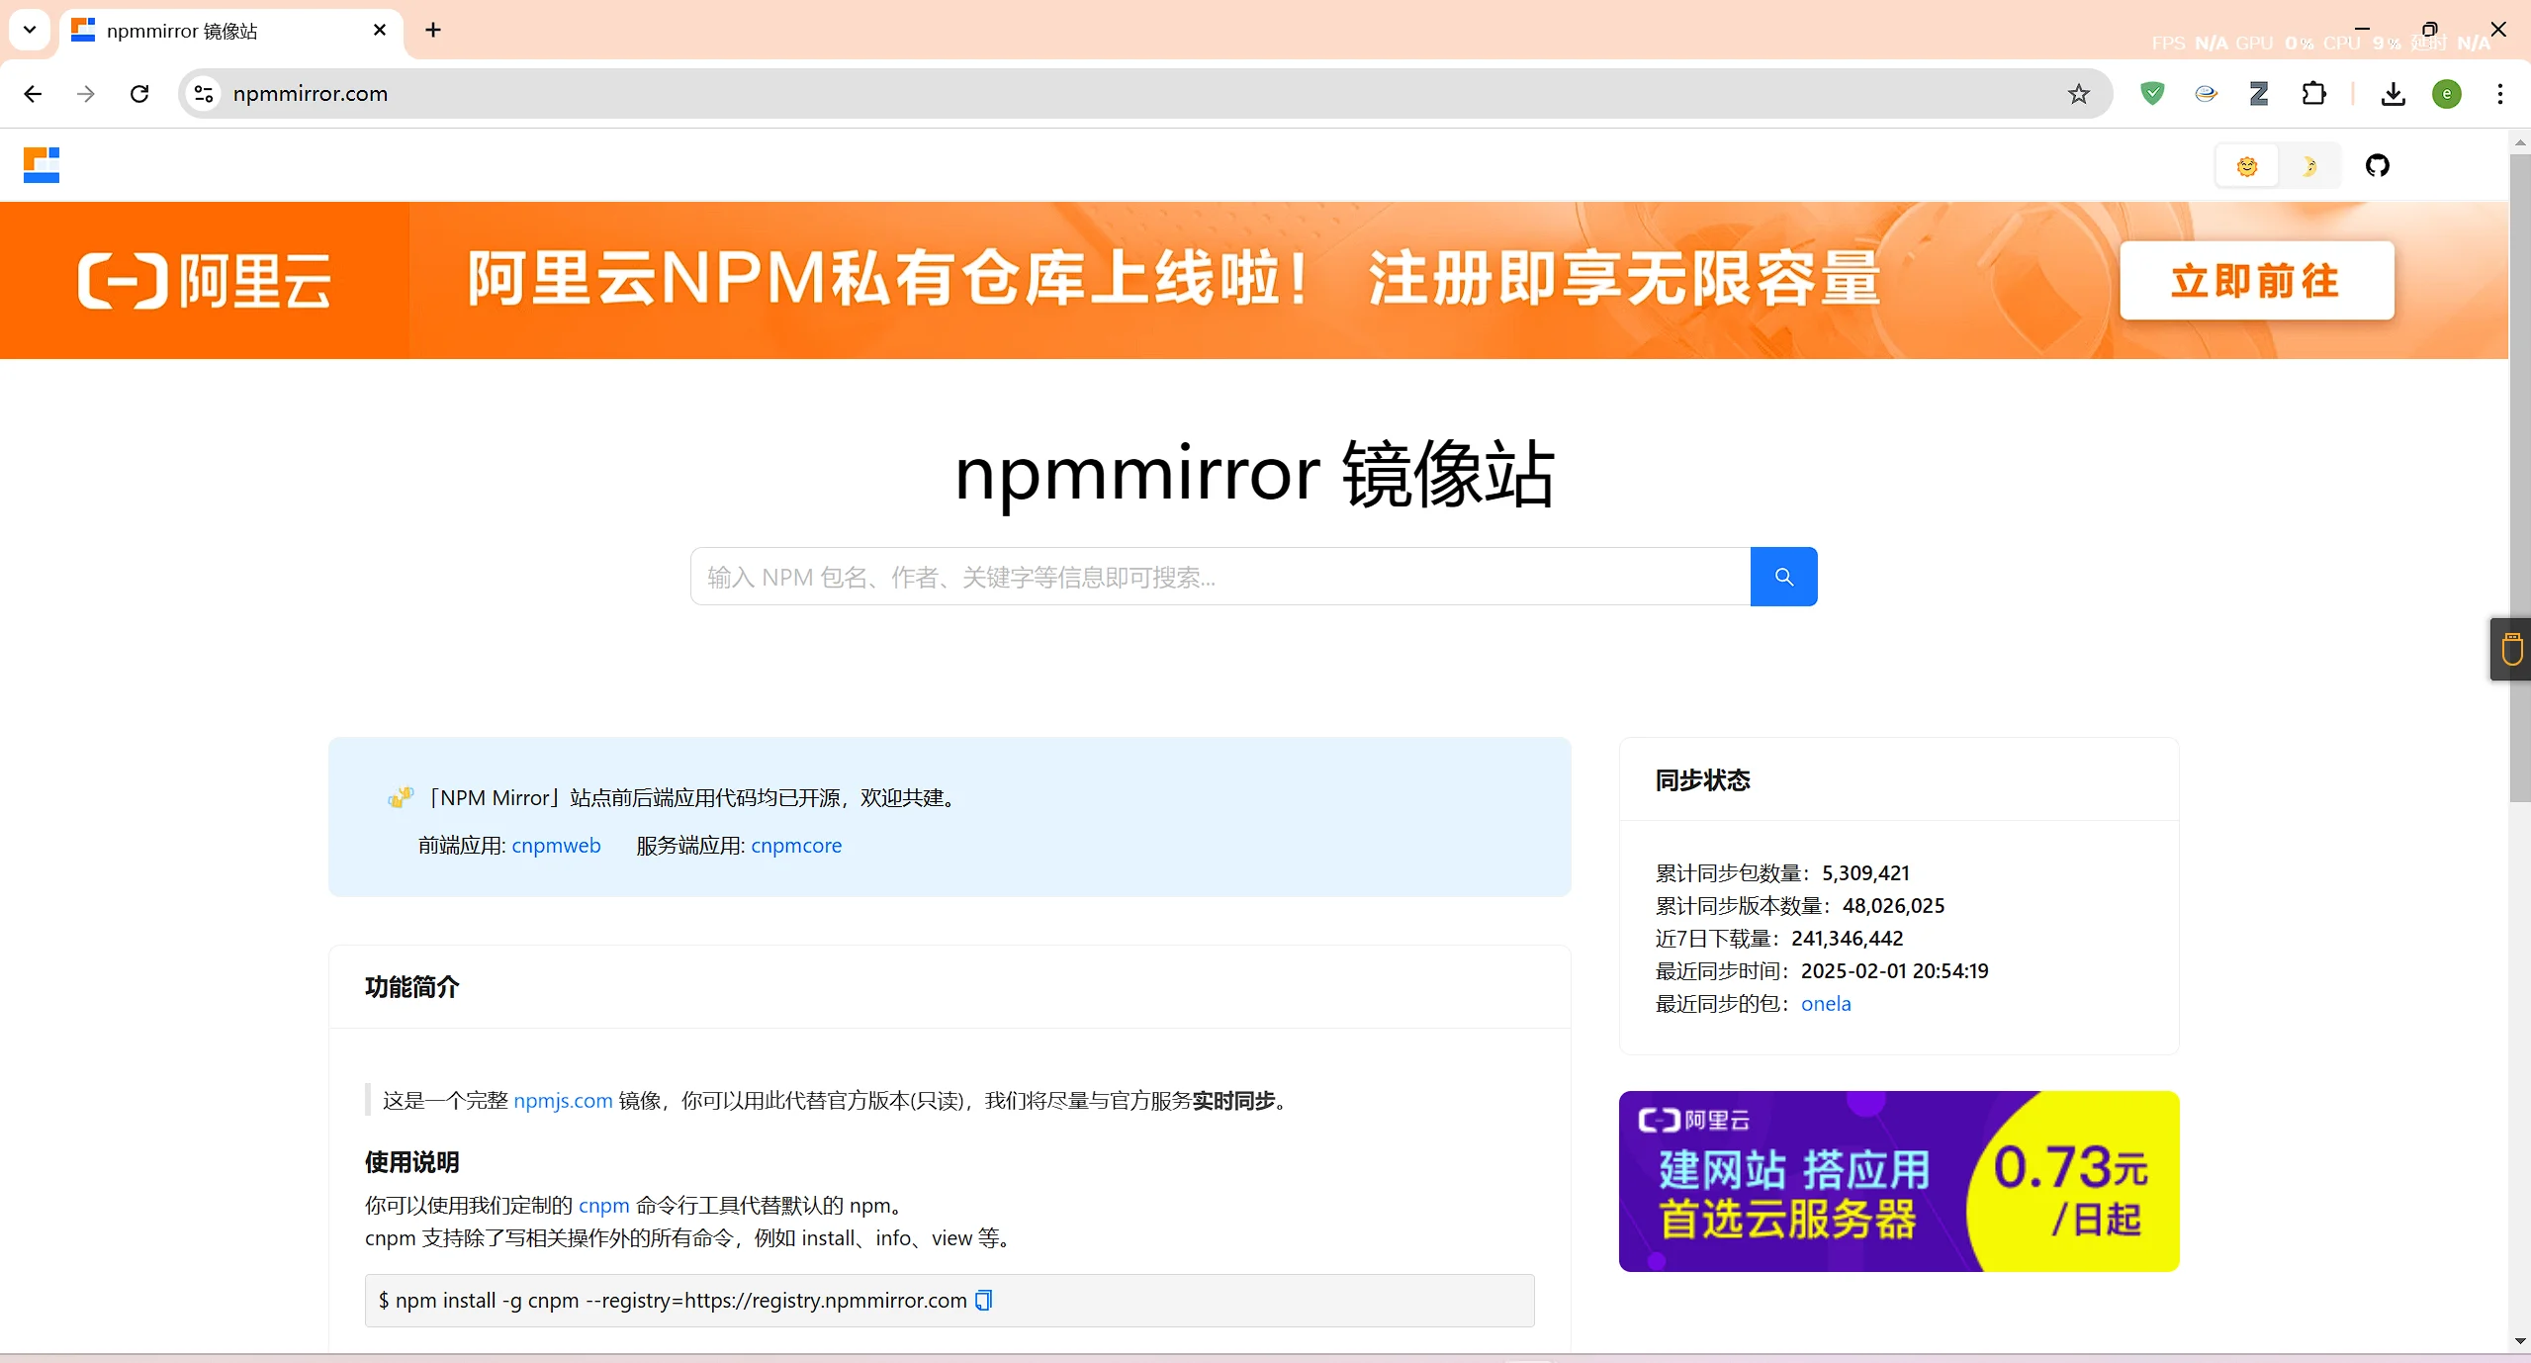Expand the tab search dropdown arrow

pyautogui.click(x=30, y=30)
